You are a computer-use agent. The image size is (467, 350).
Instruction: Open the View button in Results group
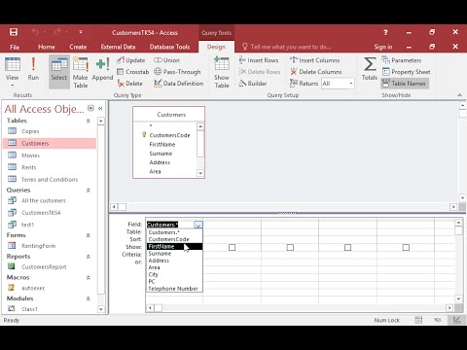pos(12,72)
